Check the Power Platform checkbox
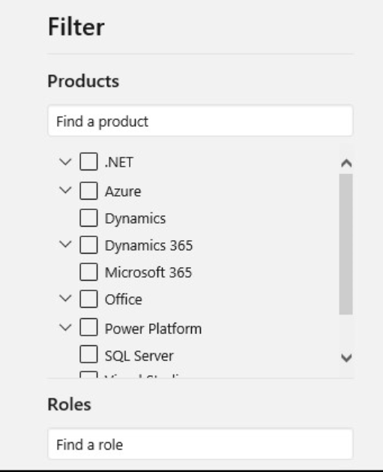Screen dimensions: 383x472 pyautogui.click(x=88, y=327)
